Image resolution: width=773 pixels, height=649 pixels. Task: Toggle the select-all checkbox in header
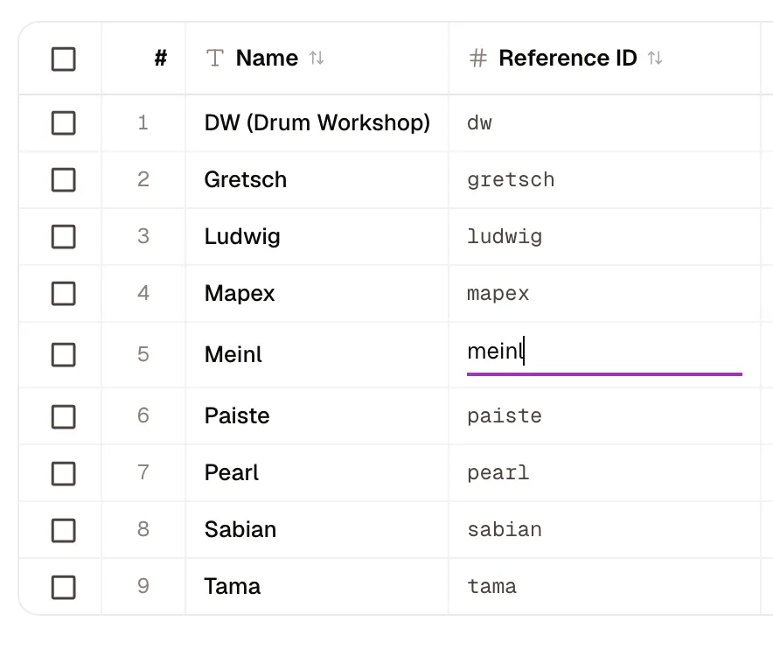(64, 59)
